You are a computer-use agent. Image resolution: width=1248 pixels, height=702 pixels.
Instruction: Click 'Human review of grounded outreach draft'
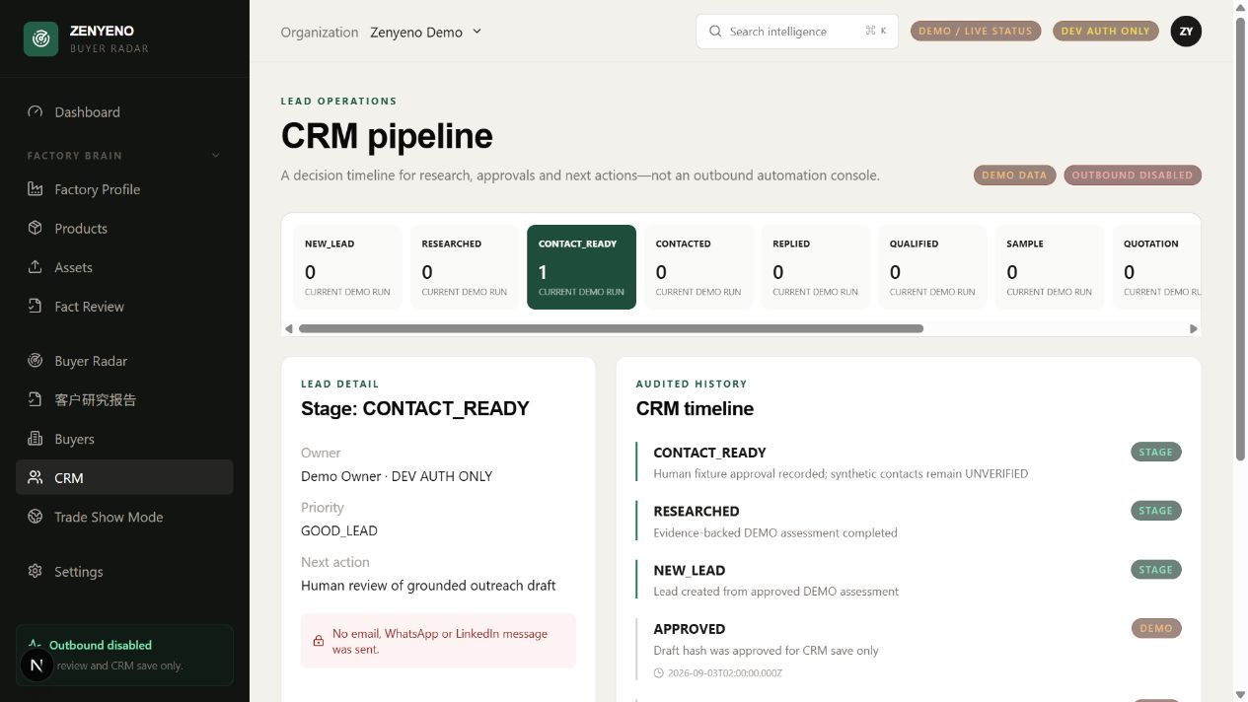428,586
